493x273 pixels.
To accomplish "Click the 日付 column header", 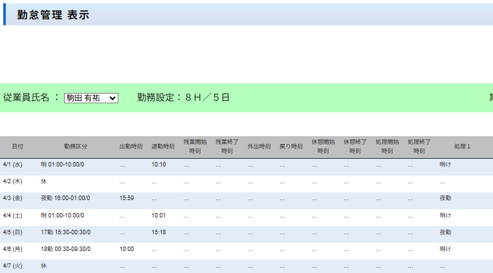I will (x=18, y=147).
